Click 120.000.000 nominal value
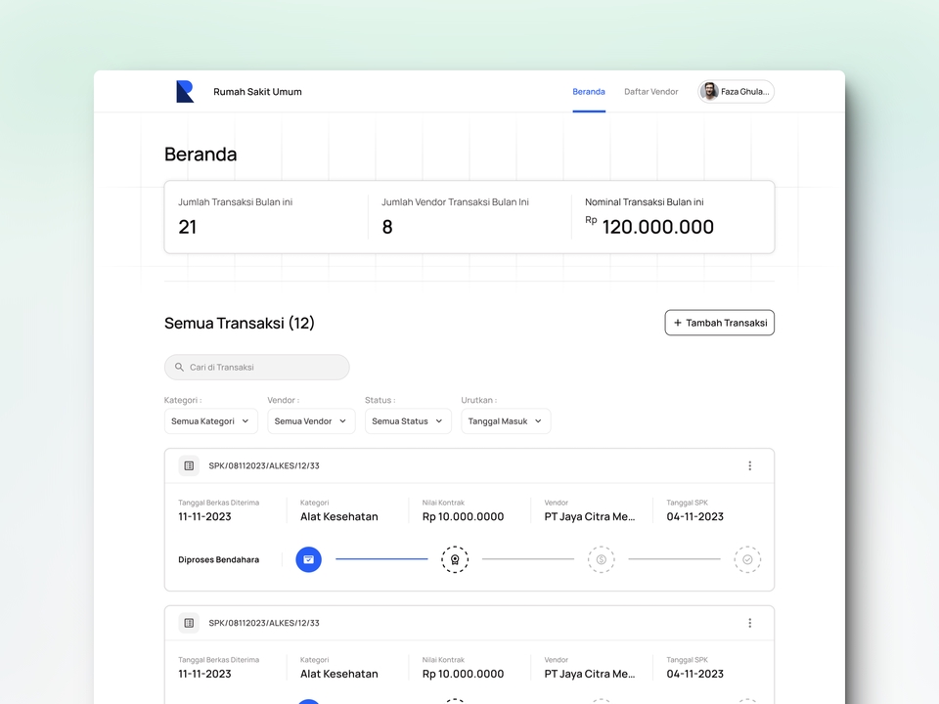Viewport: 939px width, 704px height. pyautogui.click(x=657, y=227)
